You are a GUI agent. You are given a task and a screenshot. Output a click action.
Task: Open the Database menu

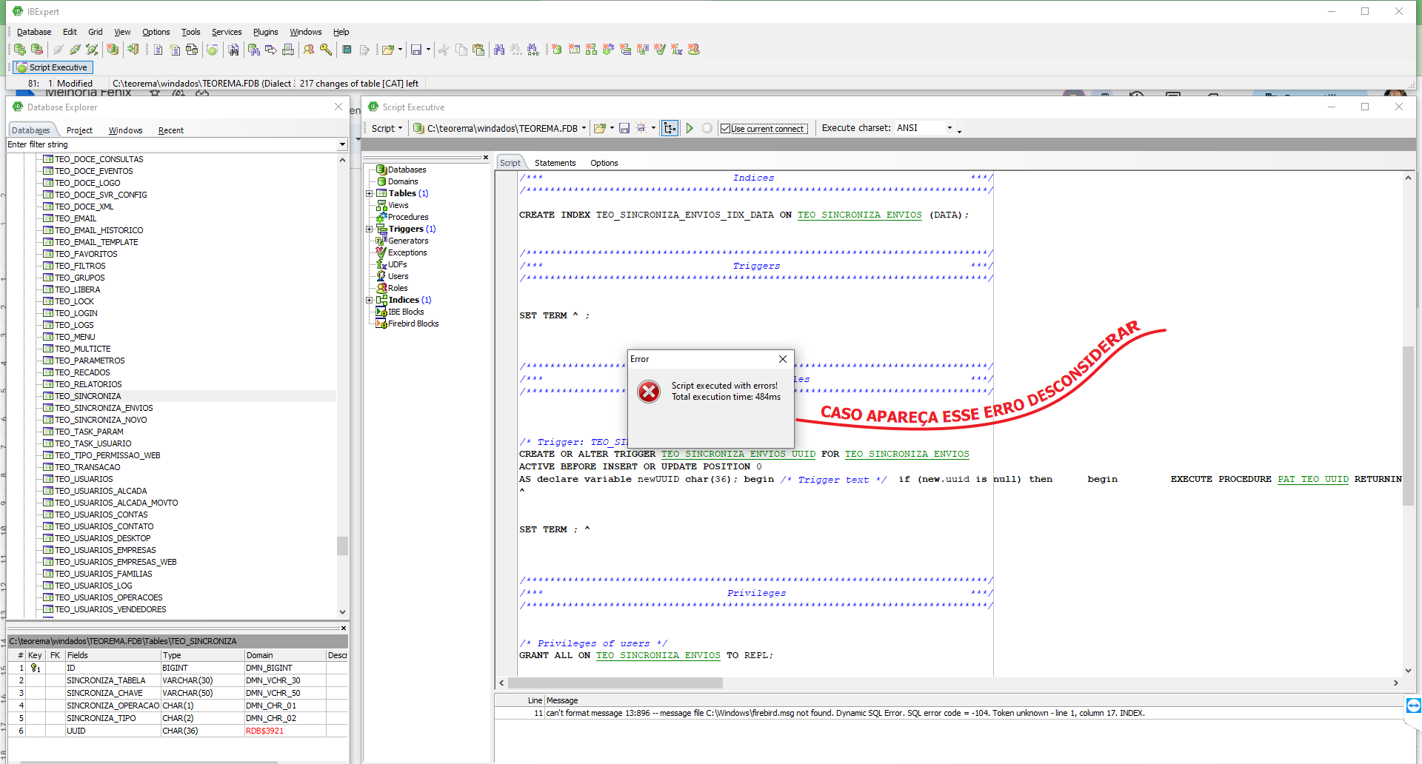[34, 32]
